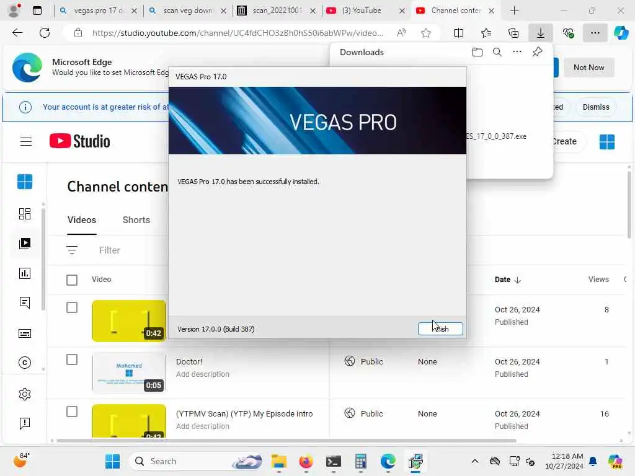Add page to favorites star
Image resolution: width=635 pixels, height=476 pixels.
pyautogui.click(x=425, y=33)
